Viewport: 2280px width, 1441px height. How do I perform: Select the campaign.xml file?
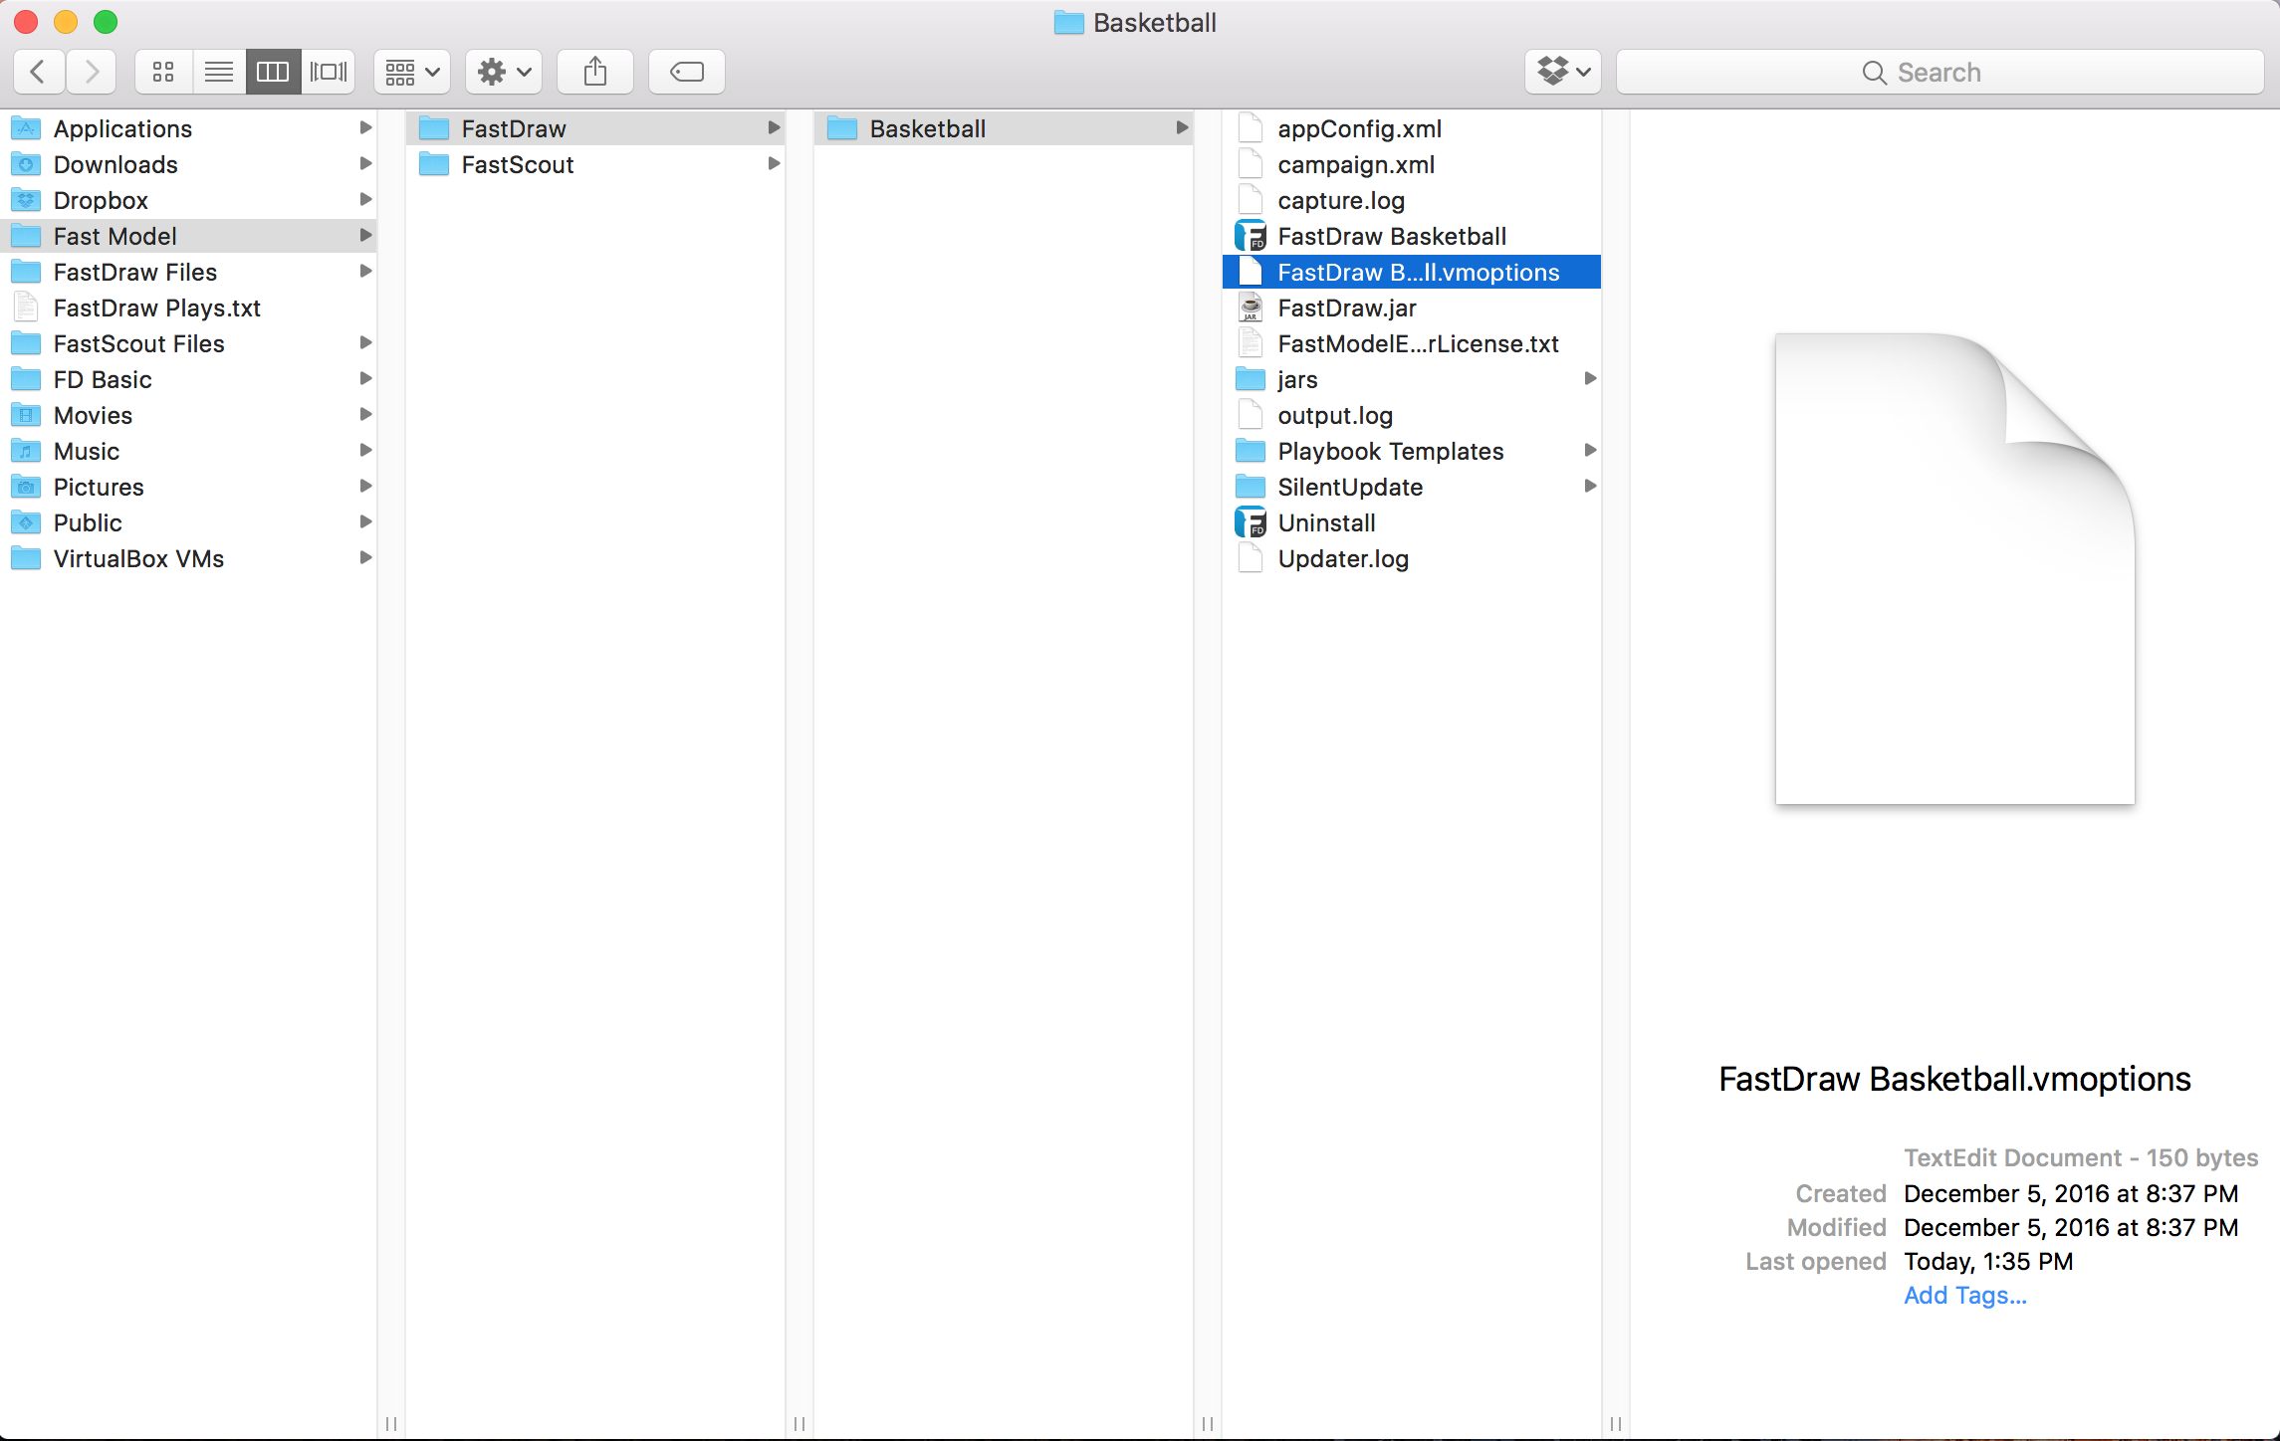click(x=1412, y=164)
